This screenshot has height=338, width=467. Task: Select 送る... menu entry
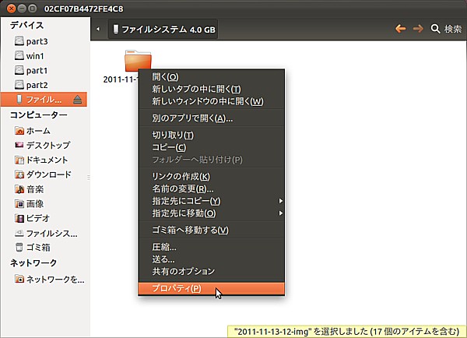212,259
